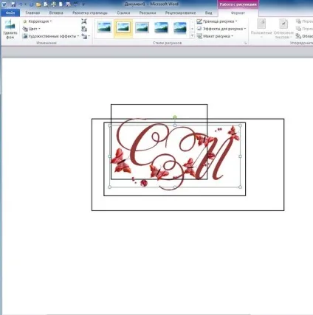Open the Эффекты для рисунка dropdown
The image size is (313, 315).
point(221,29)
